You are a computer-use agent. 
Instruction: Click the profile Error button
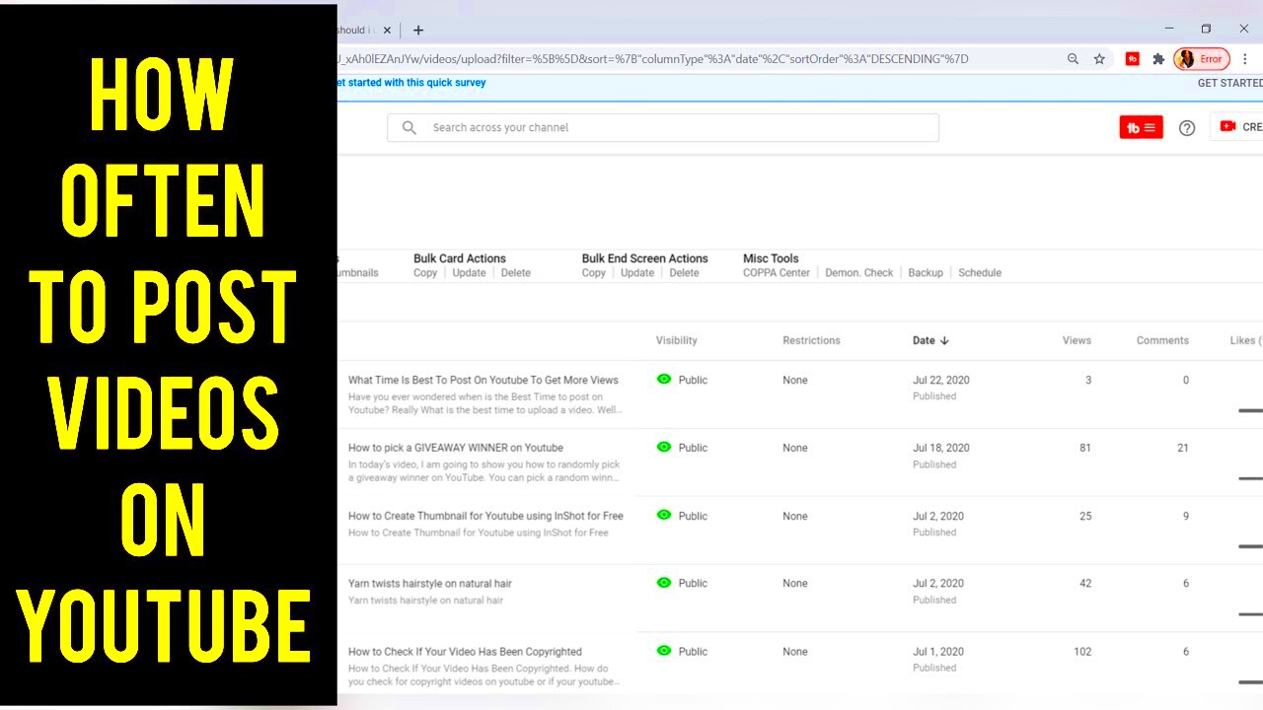(1202, 59)
